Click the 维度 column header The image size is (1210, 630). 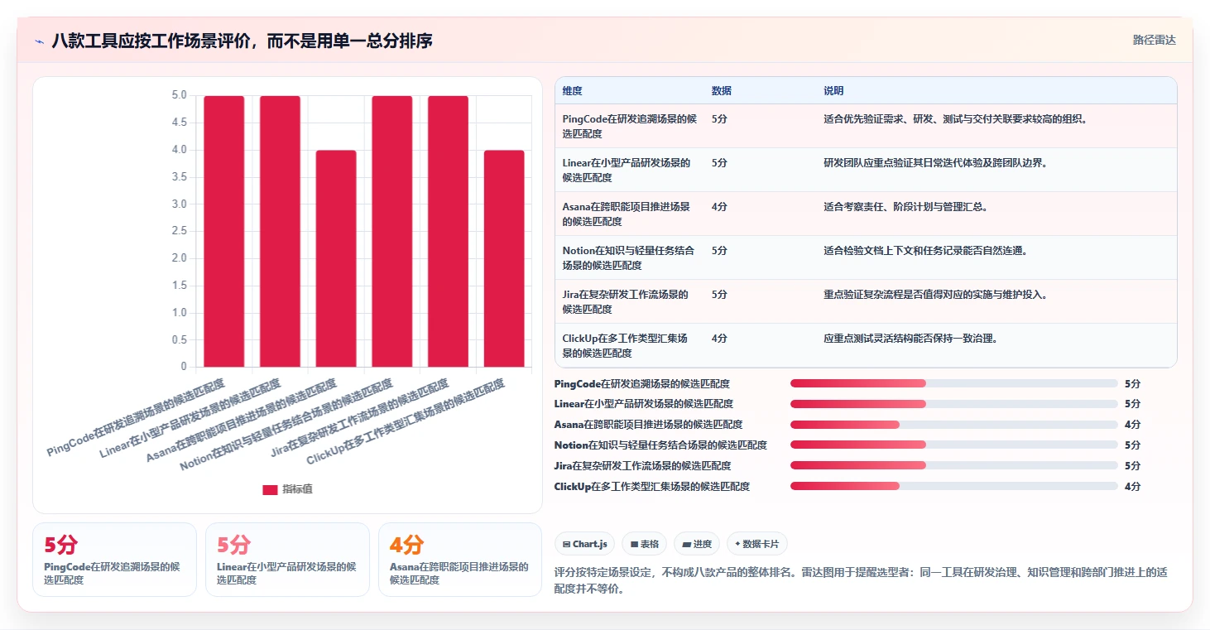coord(572,91)
